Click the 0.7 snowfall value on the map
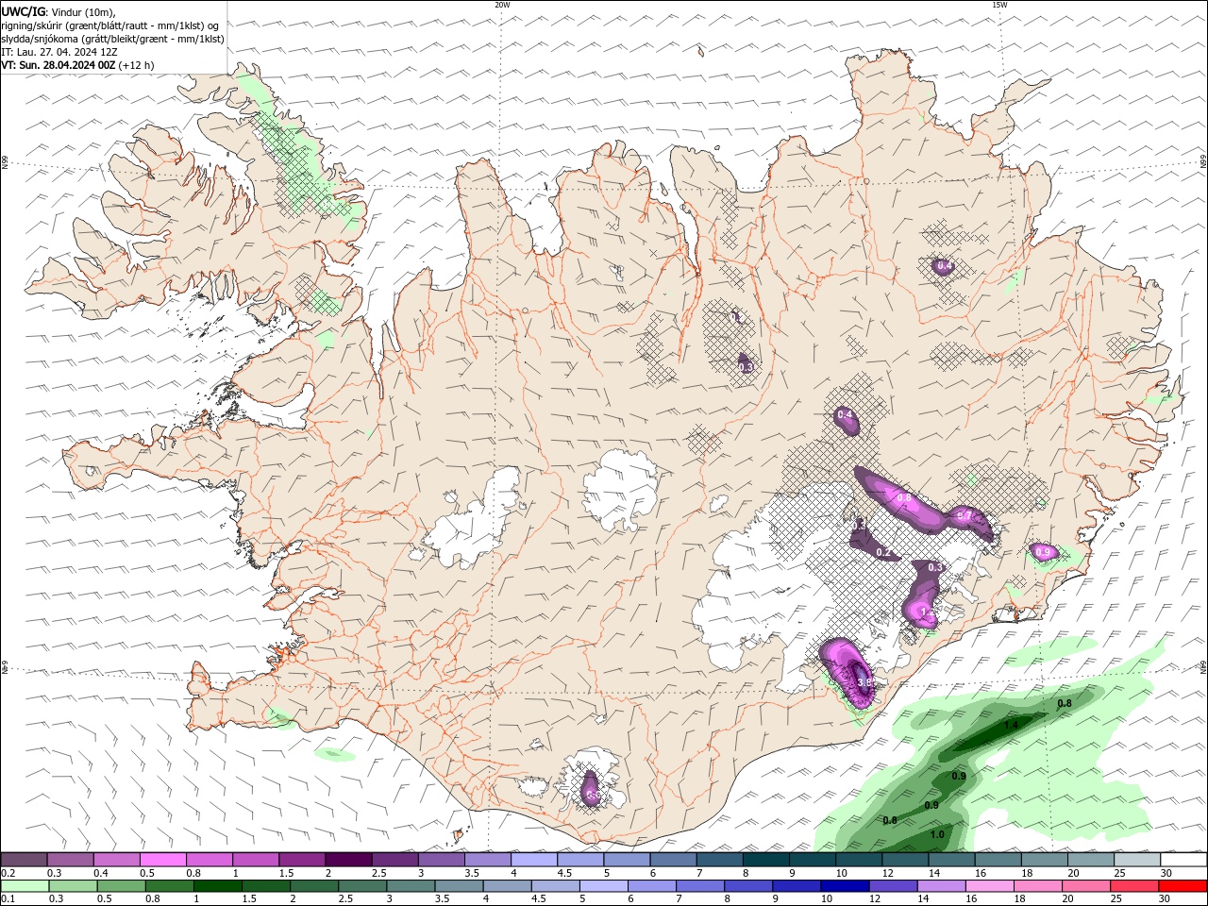 [965, 516]
